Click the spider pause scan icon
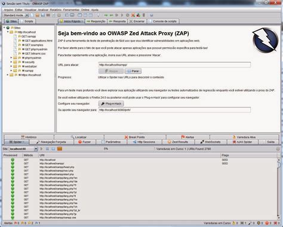 pyautogui.click(x=47, y=149)
